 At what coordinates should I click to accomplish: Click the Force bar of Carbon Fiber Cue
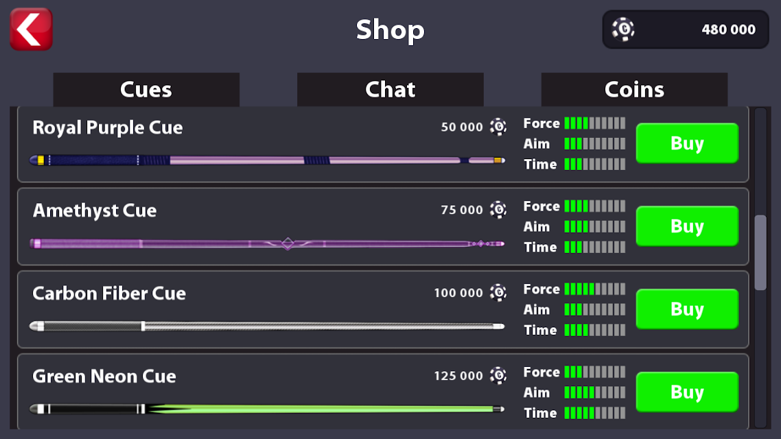point(595,289)
